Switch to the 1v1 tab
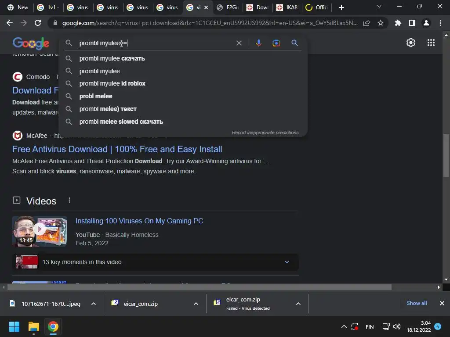 point(48,7)
